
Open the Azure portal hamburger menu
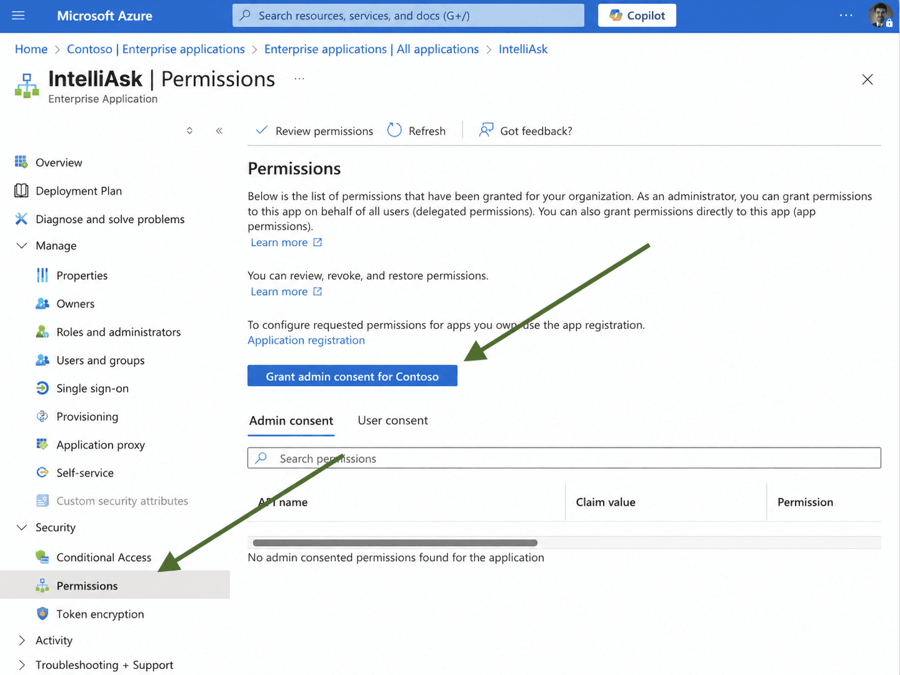point(19,16)
